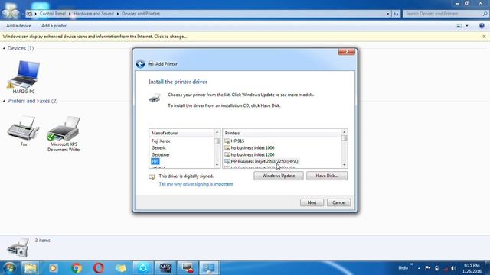Click the refresh button beside address bar
This screenshot has height=275, width=490.
coord(397,14)
